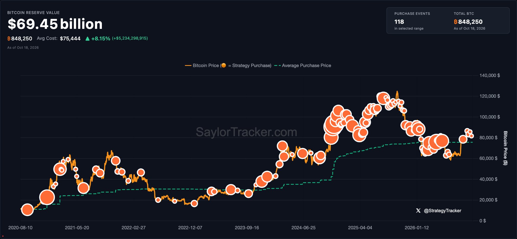Click the 2024-06-25 date label

click(304, 228)
